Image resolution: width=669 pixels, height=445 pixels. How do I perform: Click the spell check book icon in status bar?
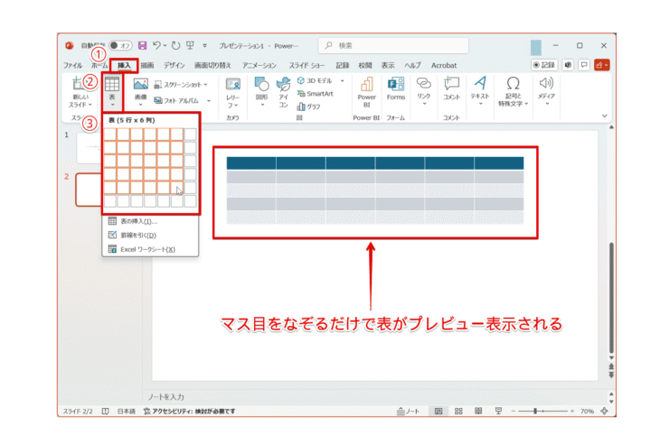[105, 411]
